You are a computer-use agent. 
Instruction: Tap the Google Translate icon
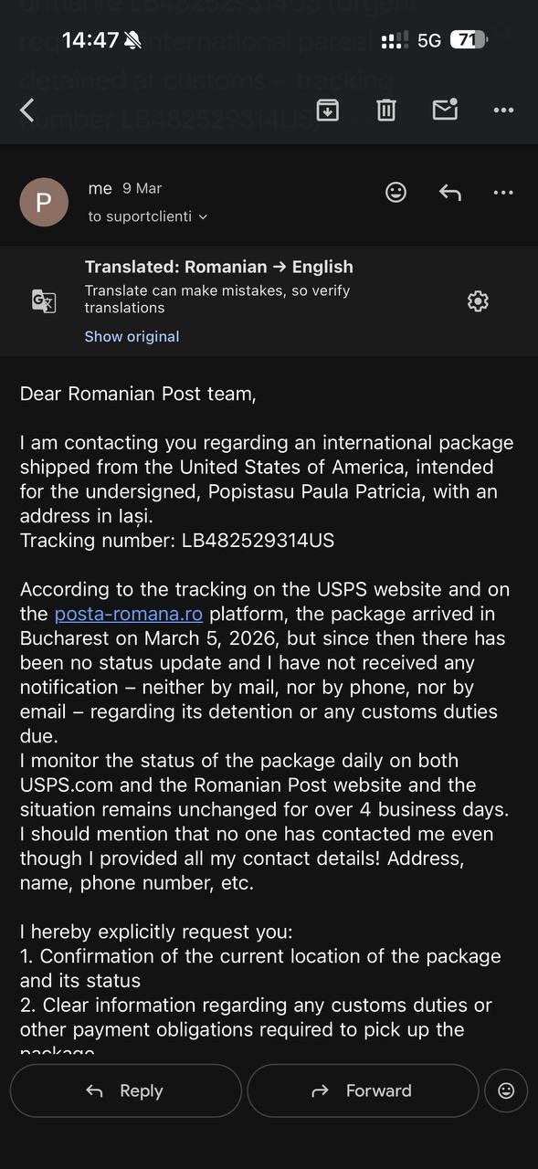44,300
